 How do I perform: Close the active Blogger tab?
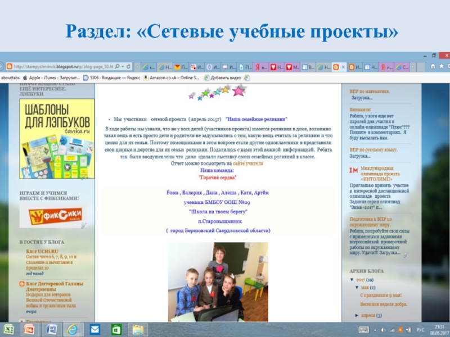click(343, 67)
